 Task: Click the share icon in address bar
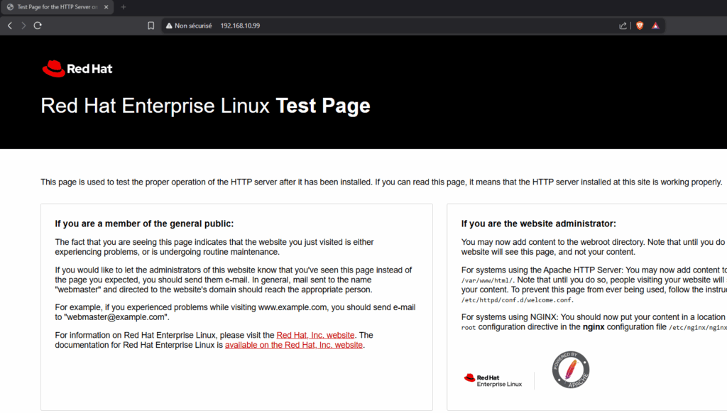point(623,26)
